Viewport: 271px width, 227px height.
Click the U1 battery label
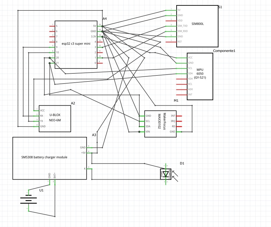click(x=41, y=190)
